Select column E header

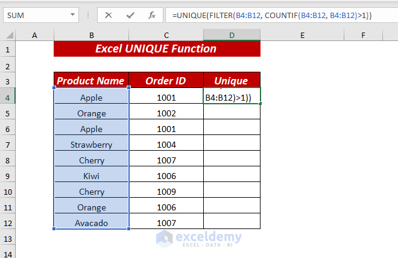(302, 35)
